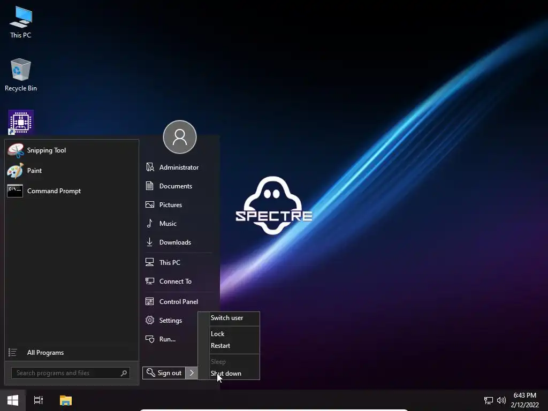The image size is (548, 411).
Task: Open Documents from start menu
Action: (178, 186)
